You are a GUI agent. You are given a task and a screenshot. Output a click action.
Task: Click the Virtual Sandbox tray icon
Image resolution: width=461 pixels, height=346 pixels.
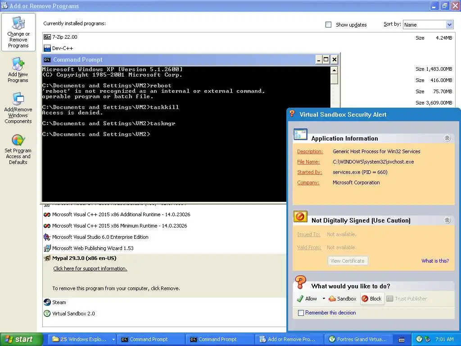pyautogui.click(x=420, y=339)
